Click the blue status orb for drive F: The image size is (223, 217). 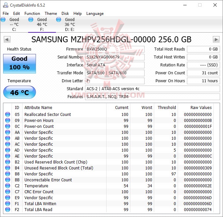tap(31, 19)
